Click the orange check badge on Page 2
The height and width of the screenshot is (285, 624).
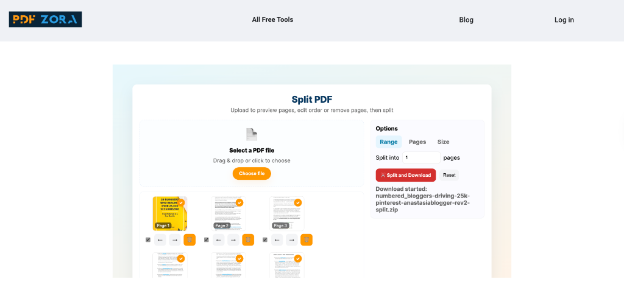point(239,202)
